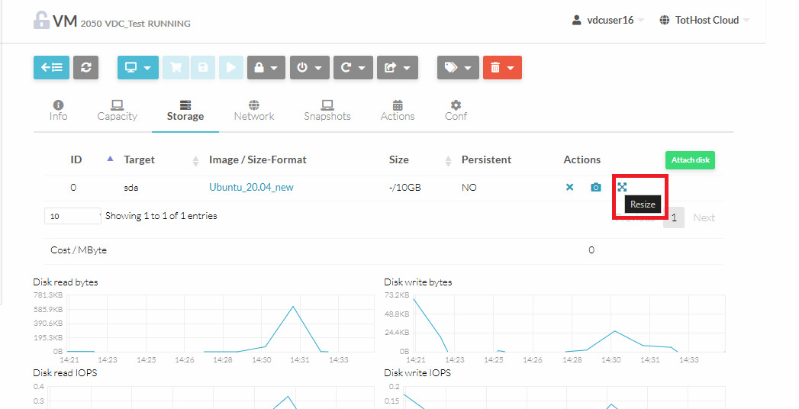Click the Resize disk arrows icon

coord(622,188)
